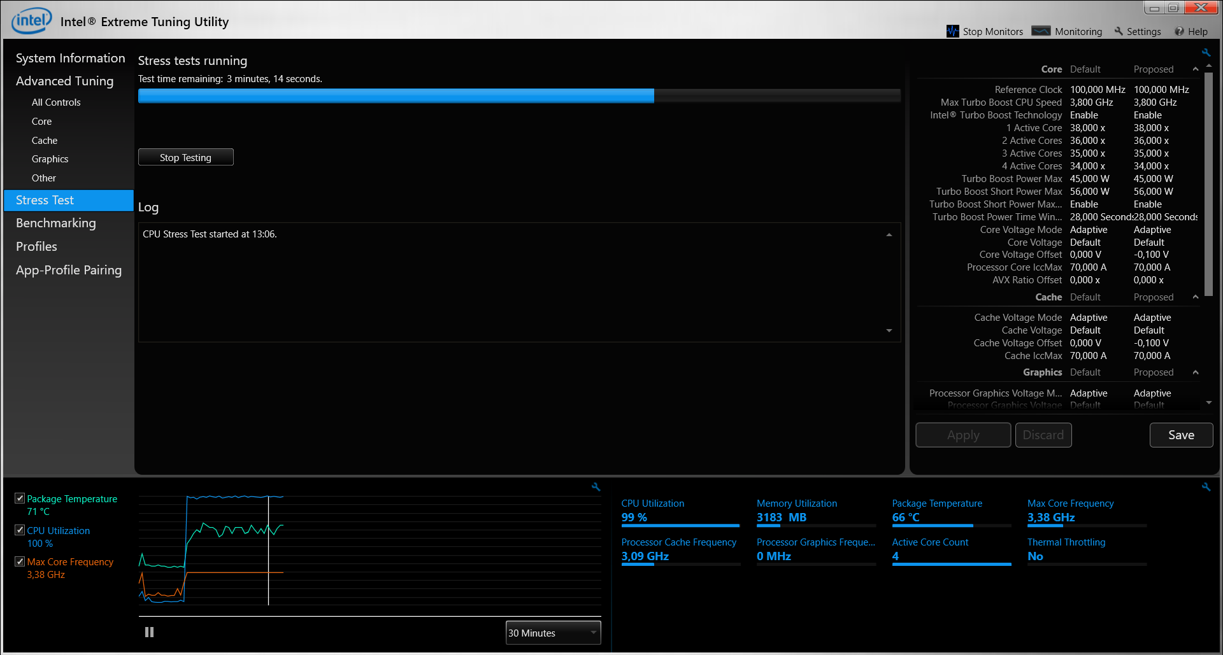Click the Help label in top bar
This screenshot has width=1223, height=655.
coord(1198,32)
